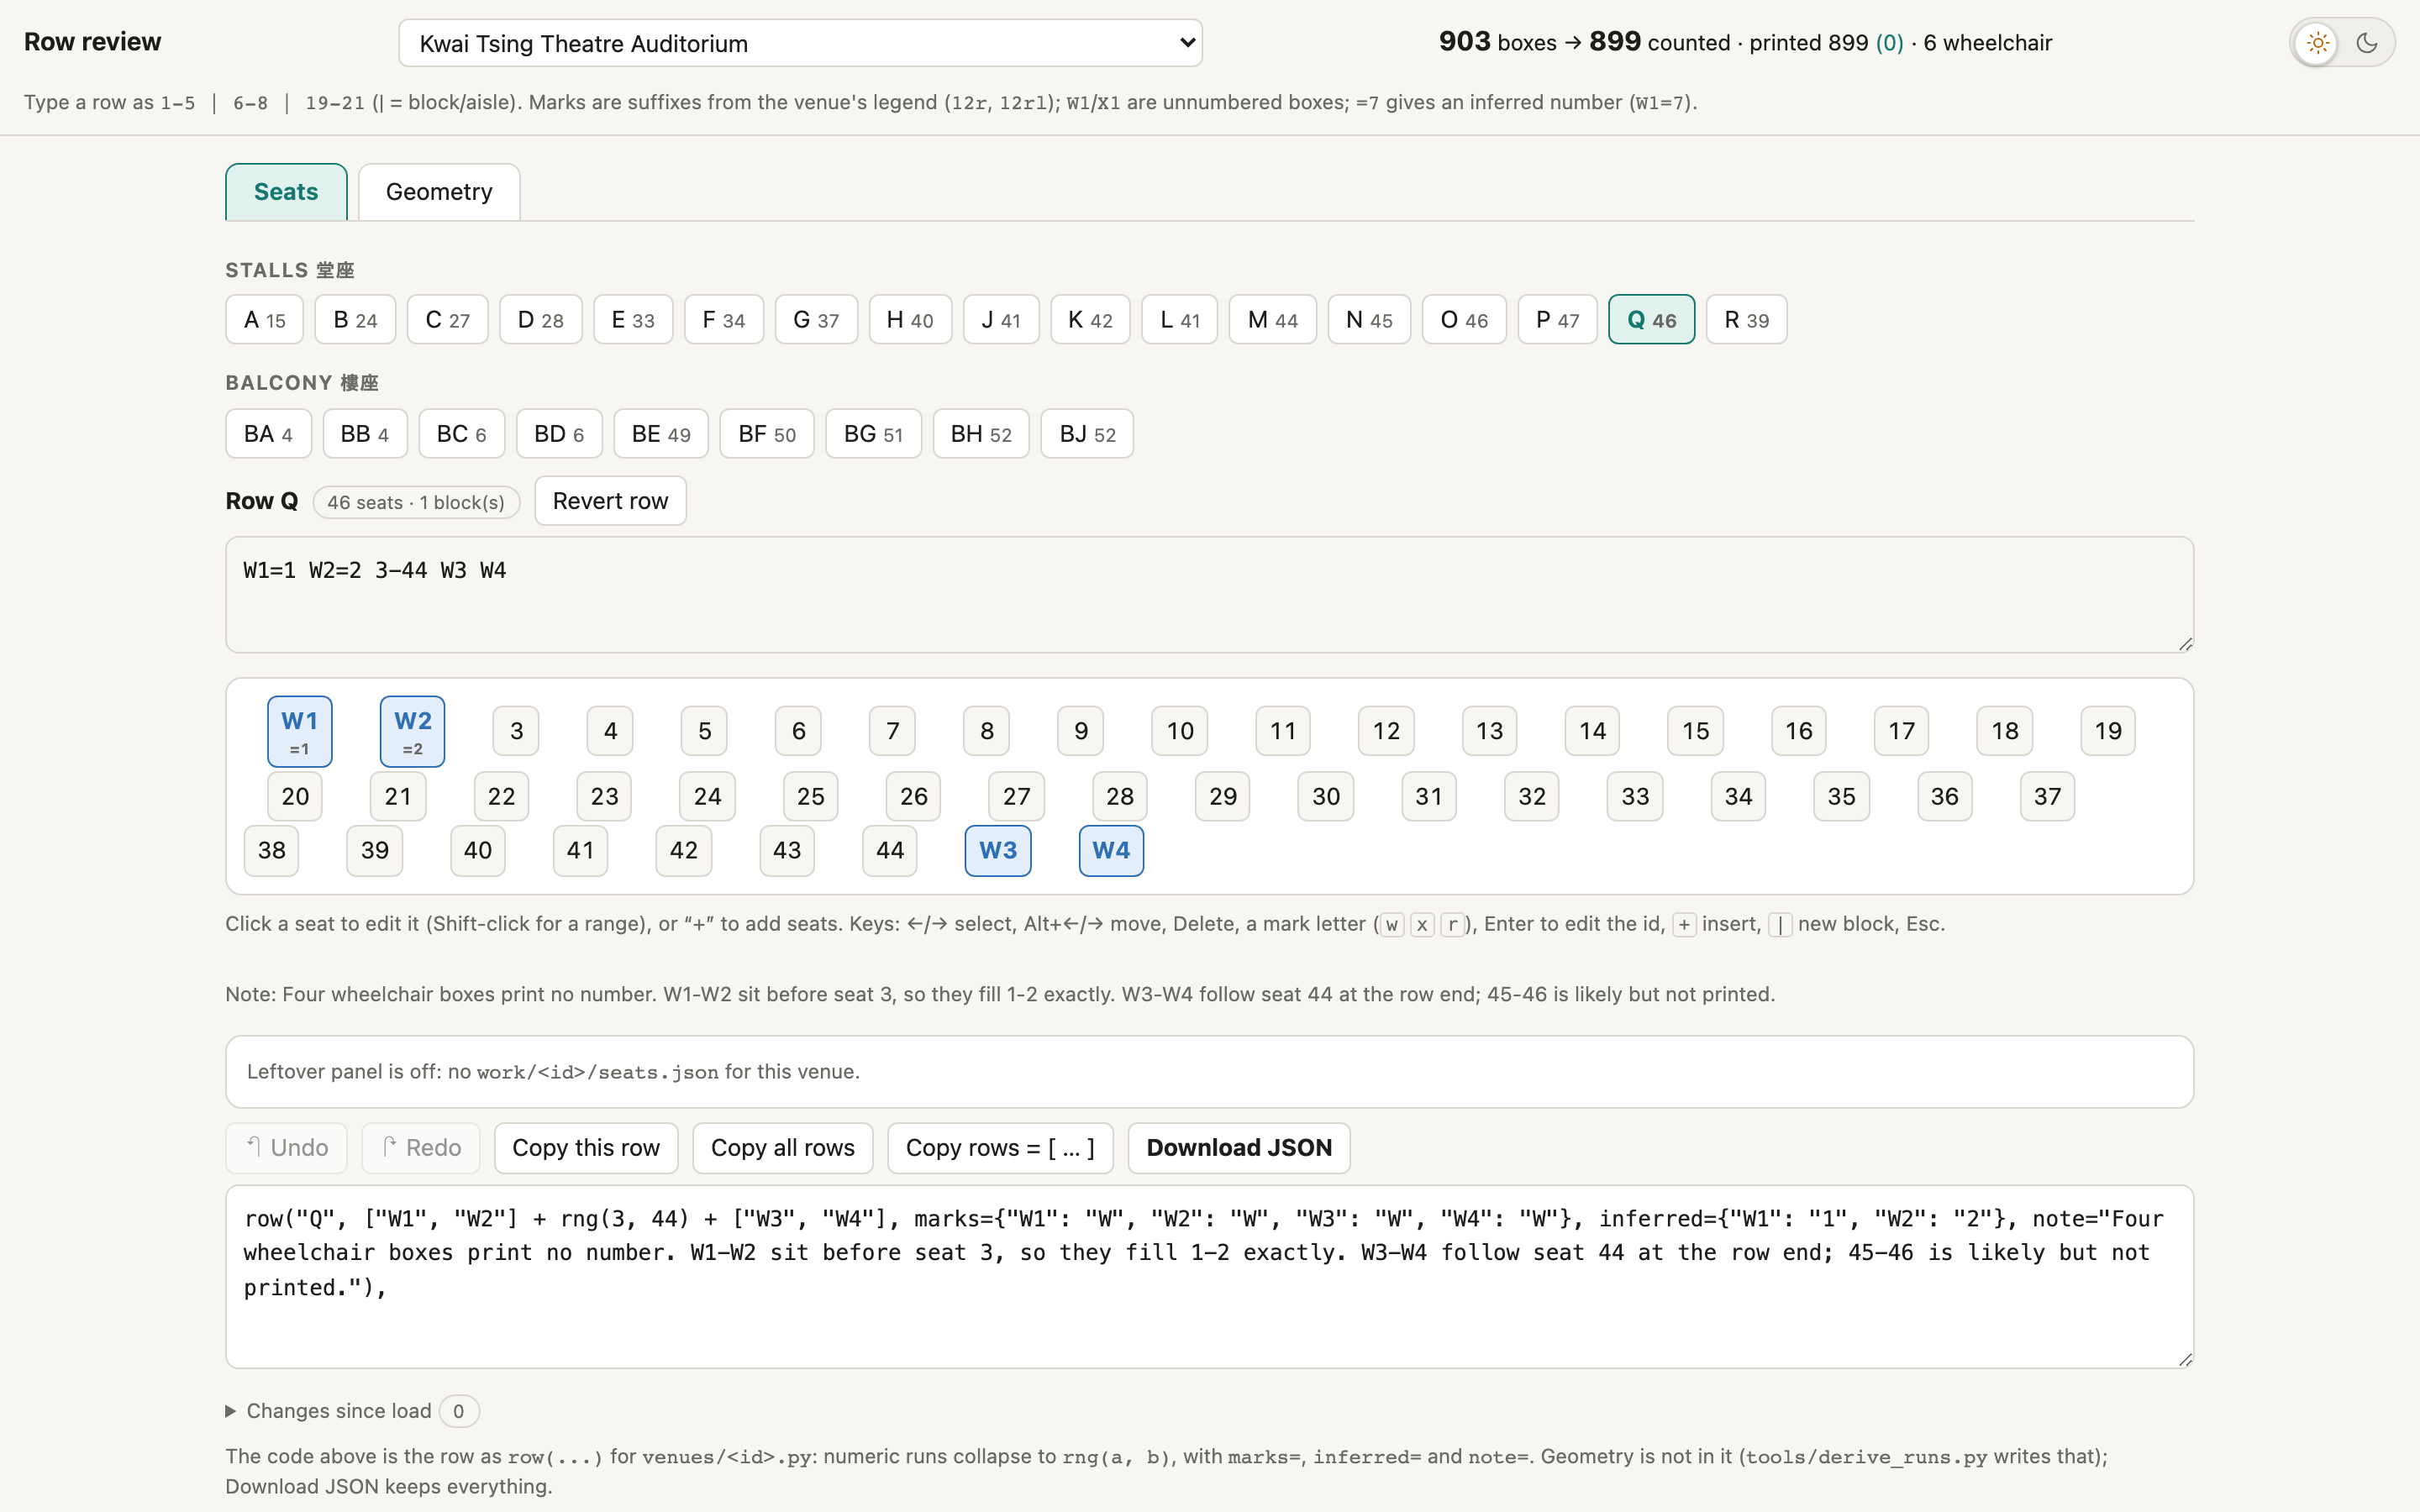
Task: Select the Seats tab
Action: [286, 192]
